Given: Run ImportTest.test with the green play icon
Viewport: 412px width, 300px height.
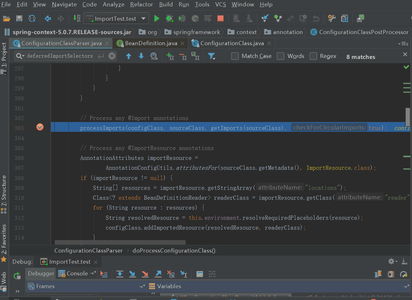Looking at the screenshot, I should 157,18.
